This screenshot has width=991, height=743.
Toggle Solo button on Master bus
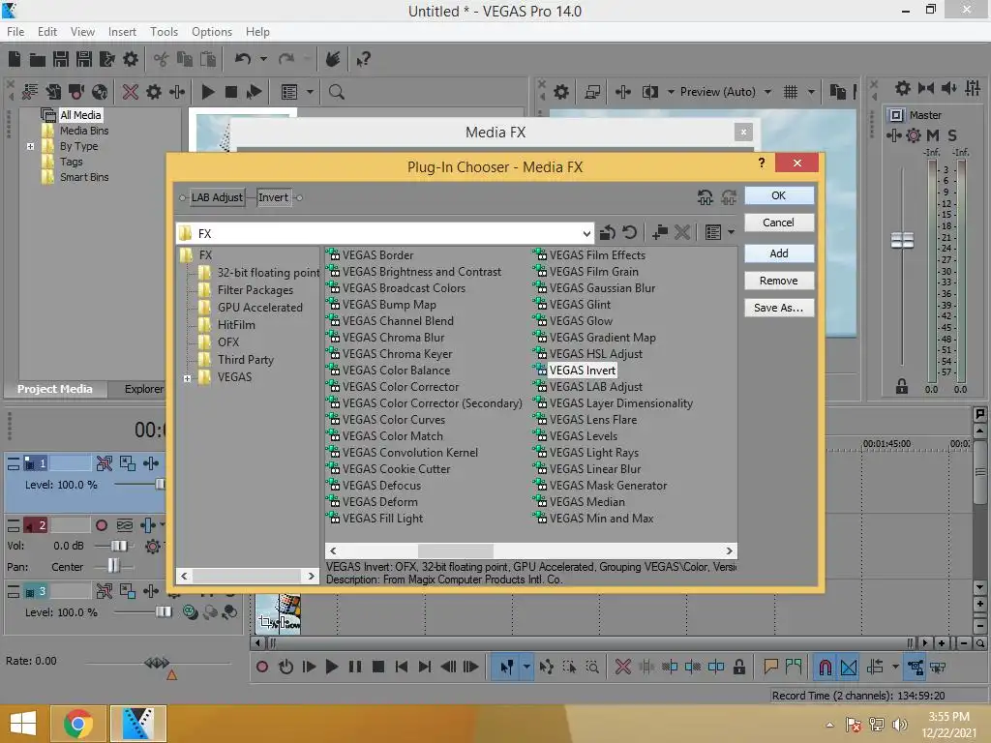tap(952, 135)
